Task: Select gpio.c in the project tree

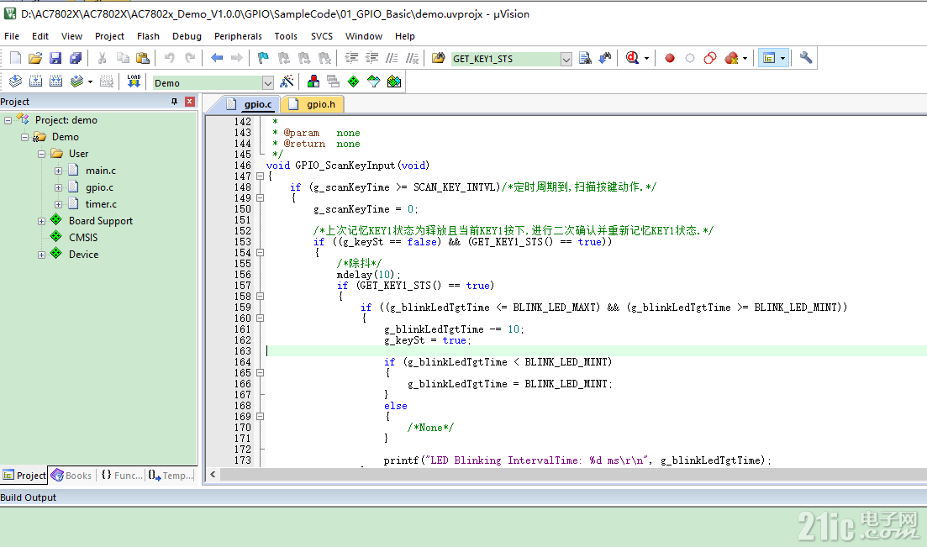Action: pos(99,187)
